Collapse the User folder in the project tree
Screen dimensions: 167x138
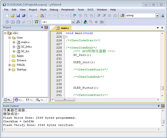click(x=10, y=38)
